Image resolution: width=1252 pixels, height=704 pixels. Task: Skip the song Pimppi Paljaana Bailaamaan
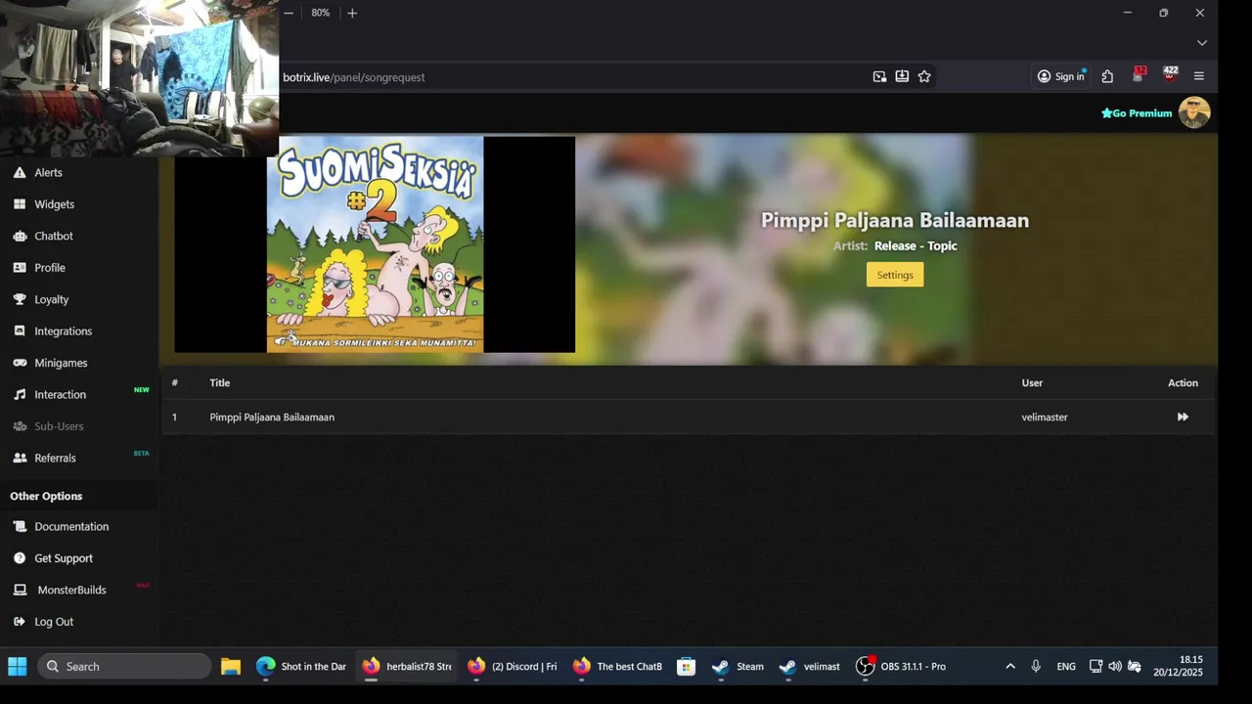[x=1183, y=417]
